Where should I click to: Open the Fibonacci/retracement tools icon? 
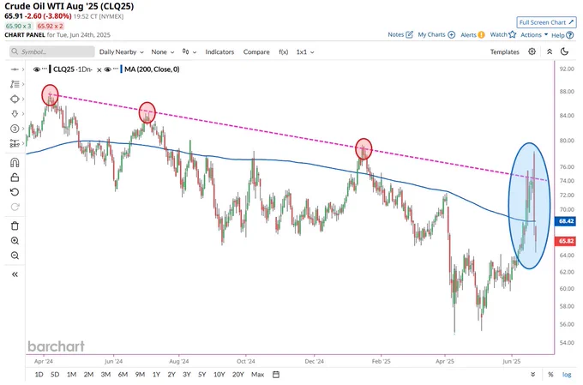(x=15, y=84)
